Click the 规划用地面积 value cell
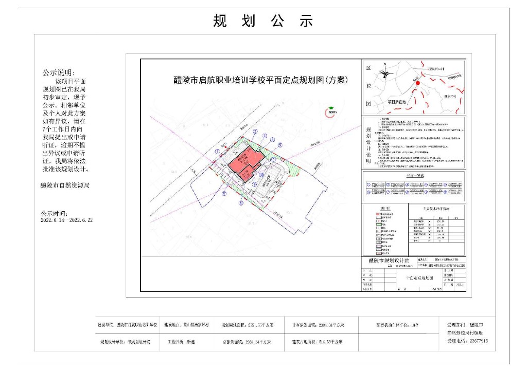 tap(248, 325)
